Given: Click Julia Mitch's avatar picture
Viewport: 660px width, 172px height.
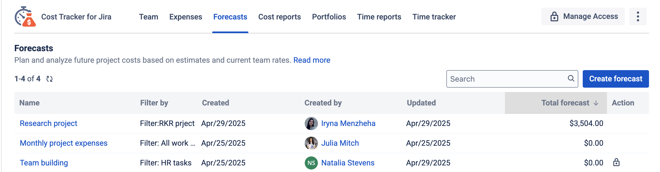Looking at the screenshot, I should point(311,143).
